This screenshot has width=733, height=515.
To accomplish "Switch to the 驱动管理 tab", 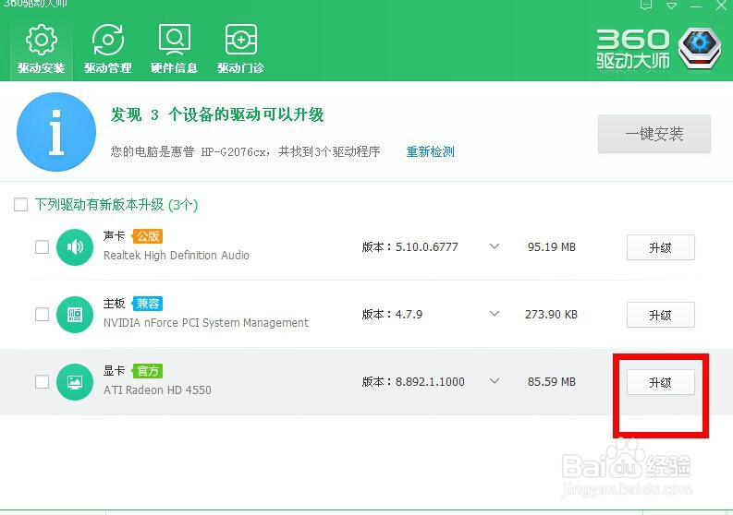I will coord(107,50).
